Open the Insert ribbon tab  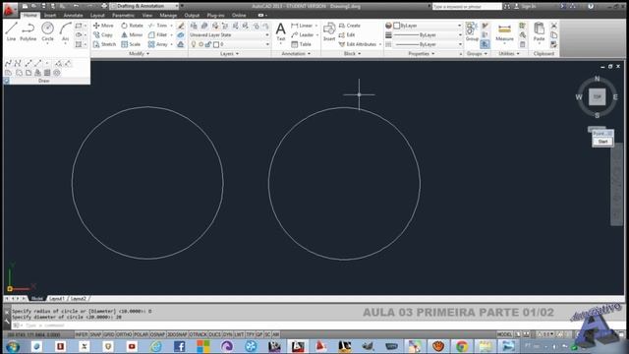(x=50, y=16)
